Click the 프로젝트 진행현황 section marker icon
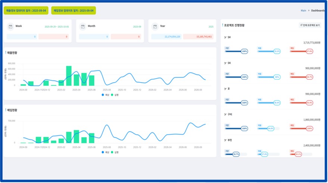Screen dimensions: 328x183 [x=223, y=25]
